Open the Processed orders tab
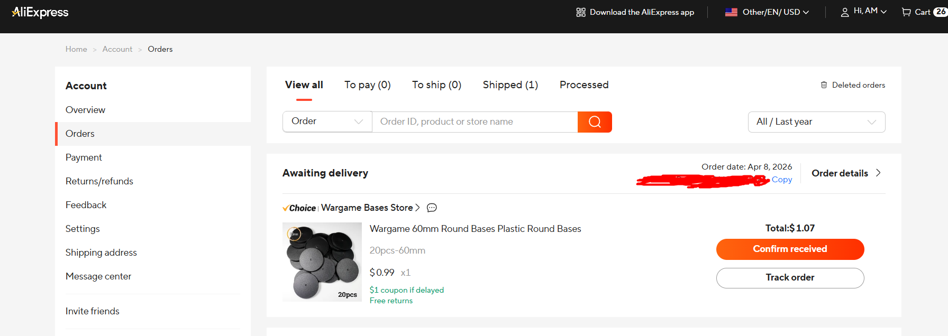 point(584,85)
